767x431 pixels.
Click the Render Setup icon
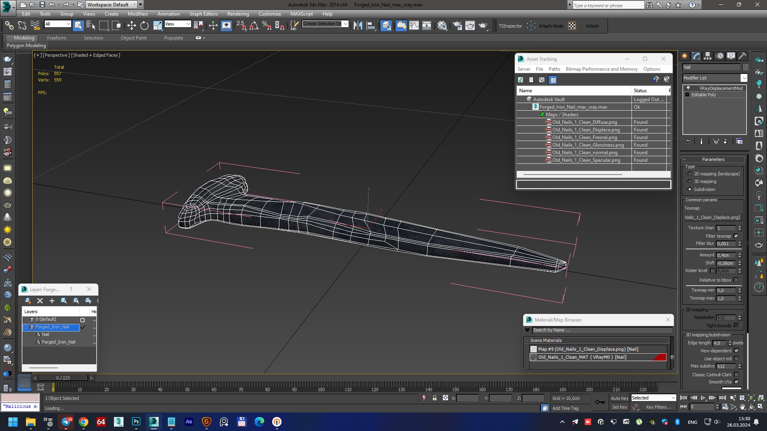(457, 26)
